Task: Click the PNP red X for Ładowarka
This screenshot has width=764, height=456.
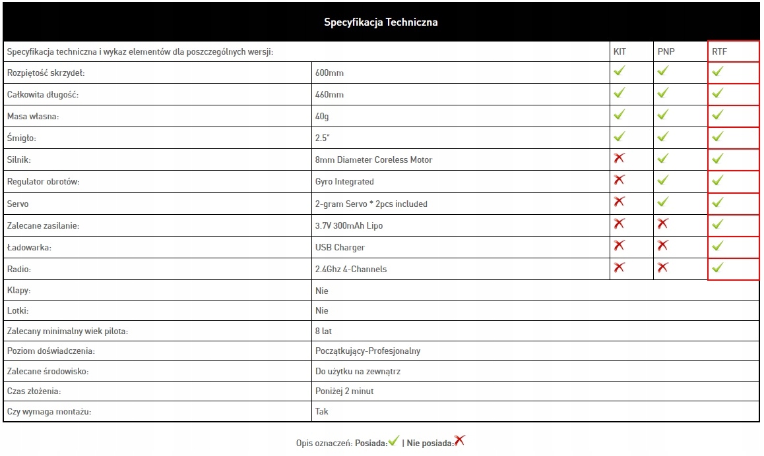Action: coord(662,246)
